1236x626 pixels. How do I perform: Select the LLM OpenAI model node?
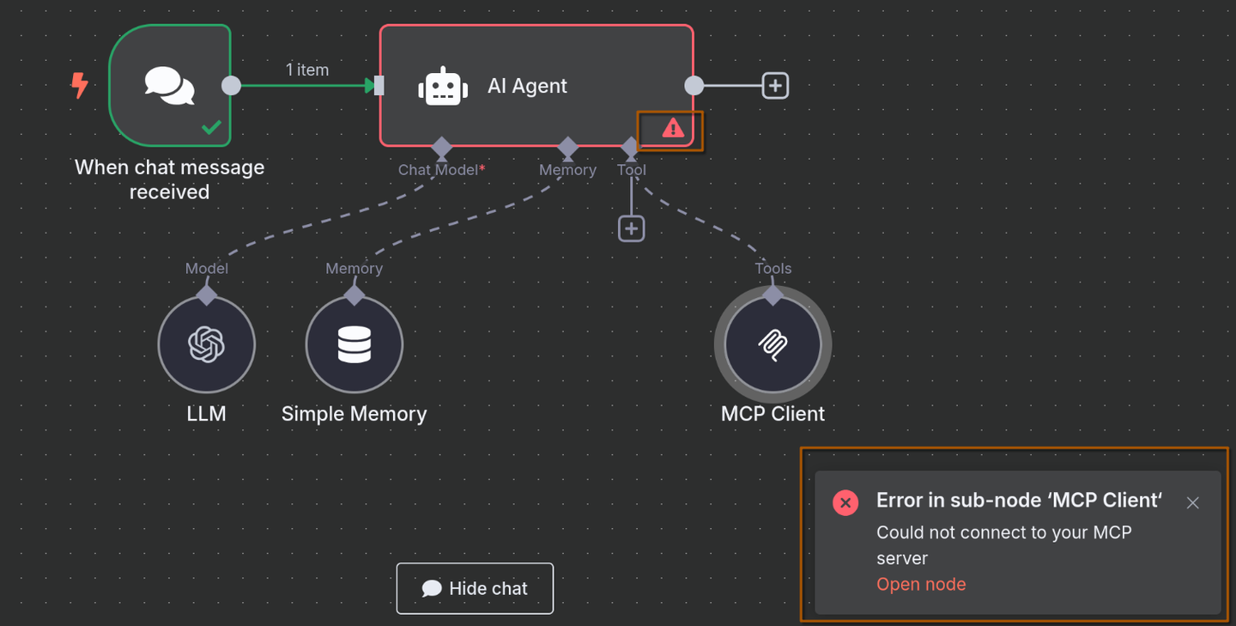pyautogui.click(x=206, y=345)
